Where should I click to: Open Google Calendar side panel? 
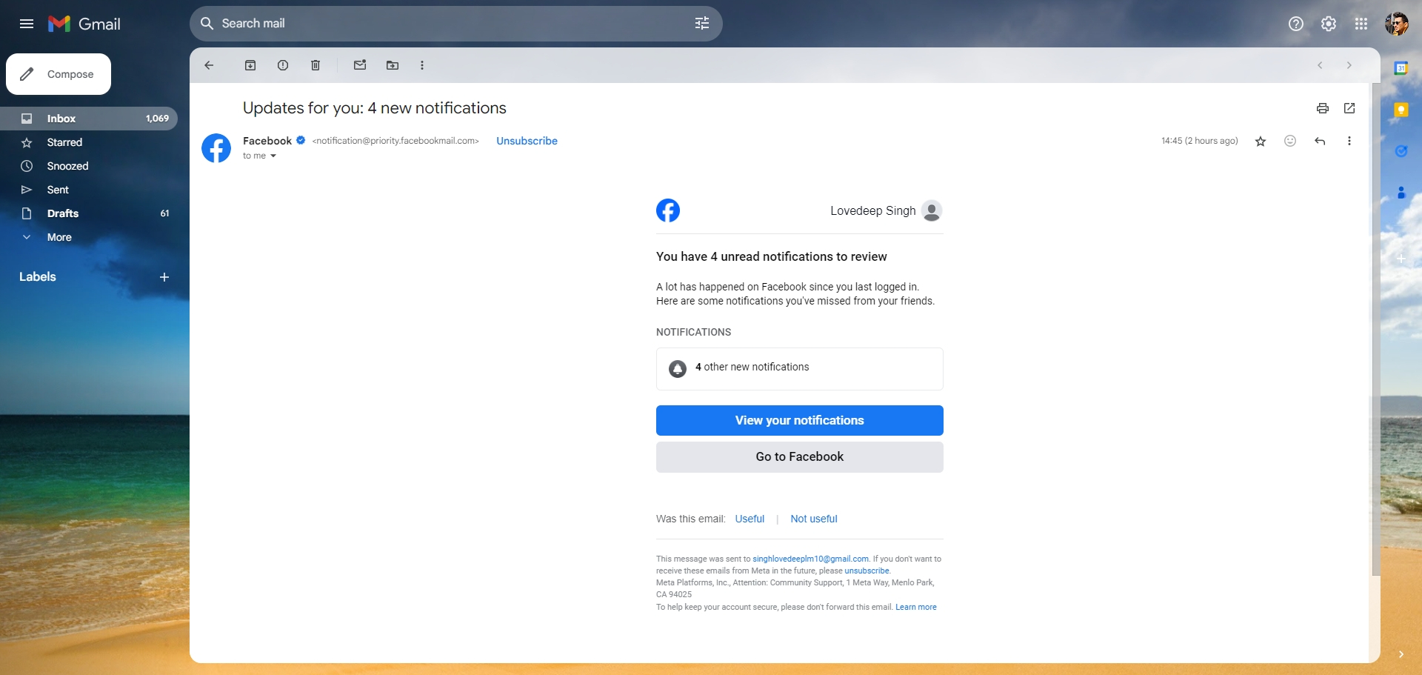coord(1401,68)
